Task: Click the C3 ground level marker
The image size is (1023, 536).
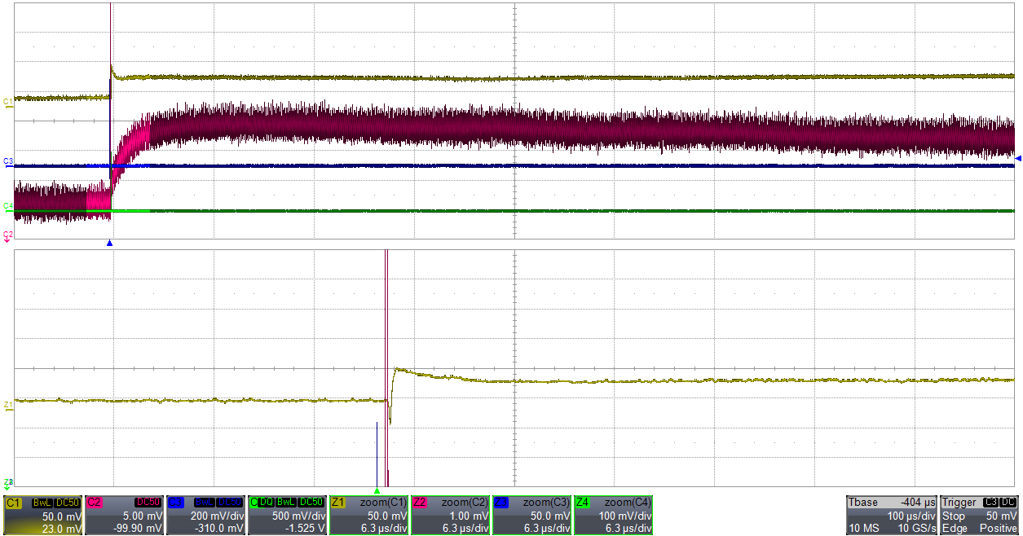Action: (x=8, y=162)
